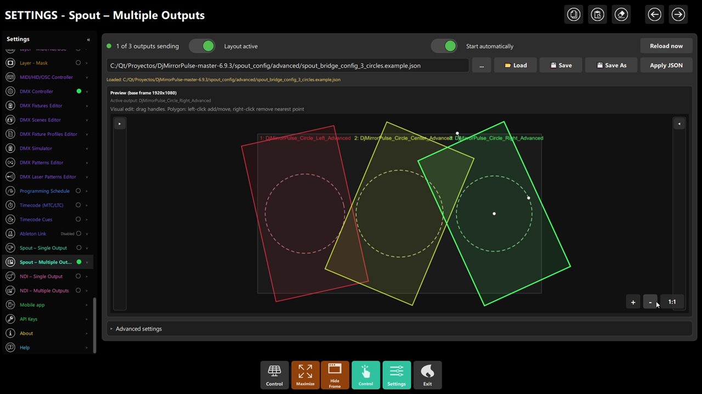The height and width of the screenshot is (394, 702).
Task: Click the copy settings icon in the header
Action: (574, 14)
